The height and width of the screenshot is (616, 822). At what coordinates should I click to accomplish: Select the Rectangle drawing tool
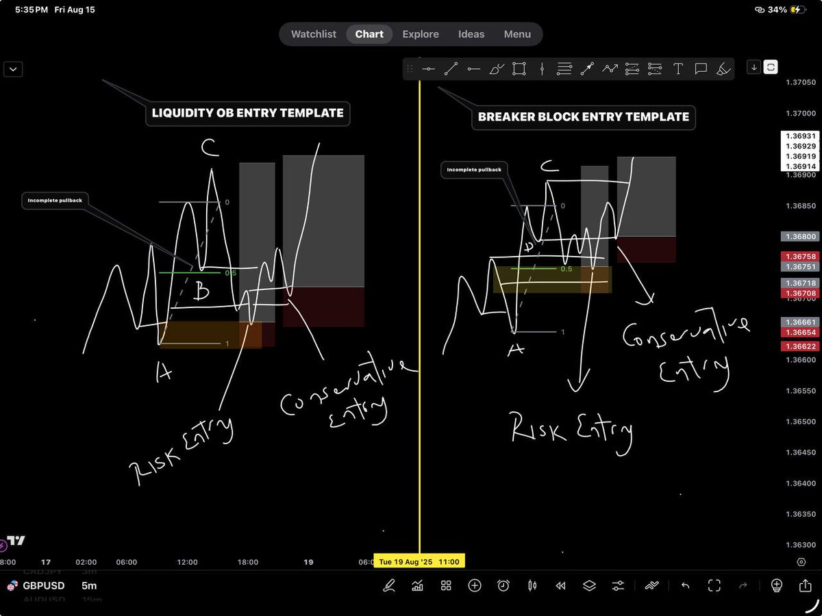(519, 68)
